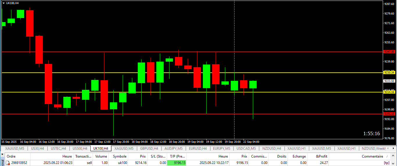
Task: Click the Droits column header
Action: (278, 156)
